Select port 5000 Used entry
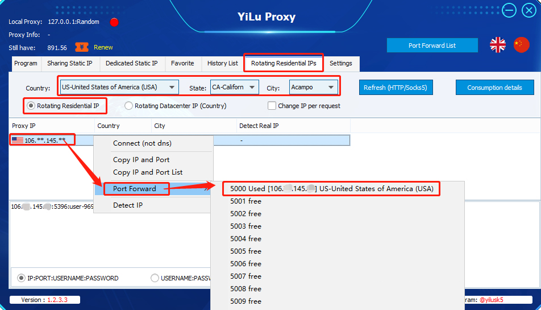 click(332, 189)
